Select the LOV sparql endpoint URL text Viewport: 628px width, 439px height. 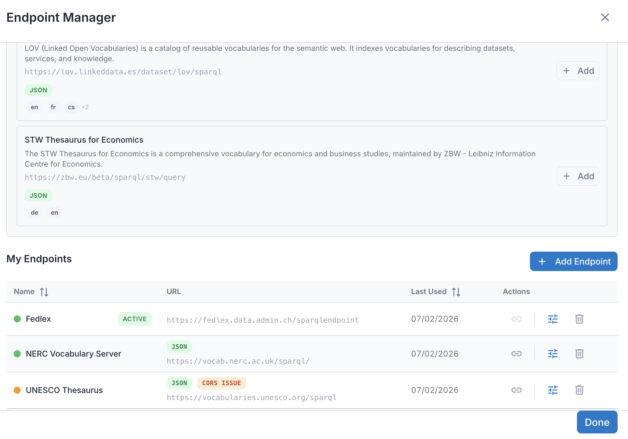[x=123, y=72]
